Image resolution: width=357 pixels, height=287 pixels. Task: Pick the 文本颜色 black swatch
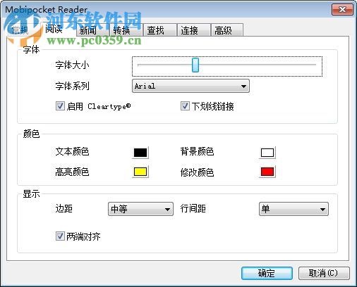coord(140,153)
